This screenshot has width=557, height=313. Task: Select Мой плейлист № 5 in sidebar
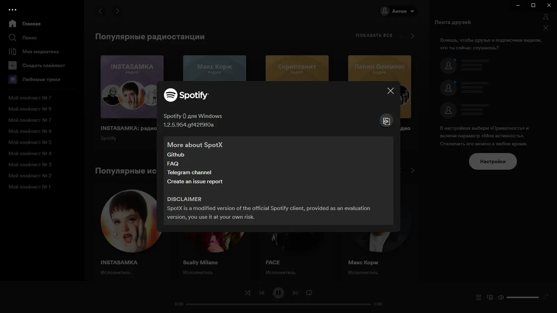tap(30, 142)
